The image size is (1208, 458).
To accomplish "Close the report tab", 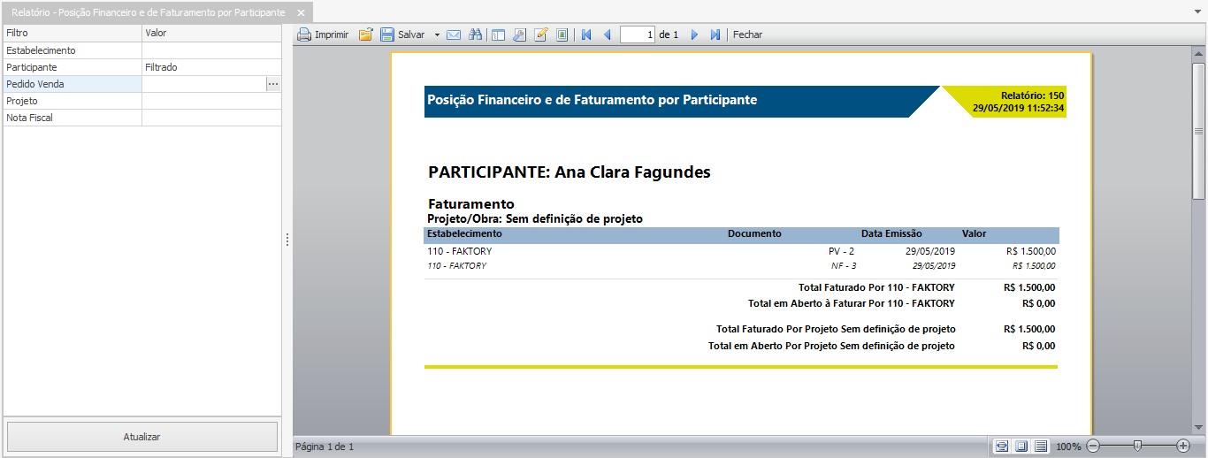I will (301, 13).
